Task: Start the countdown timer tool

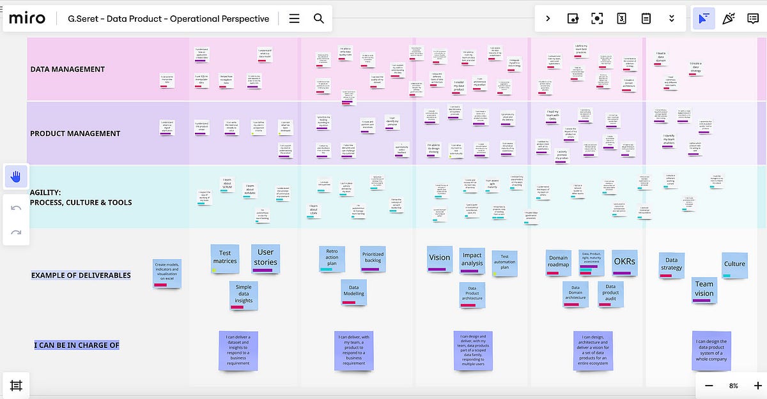Action: pos(621,19)
